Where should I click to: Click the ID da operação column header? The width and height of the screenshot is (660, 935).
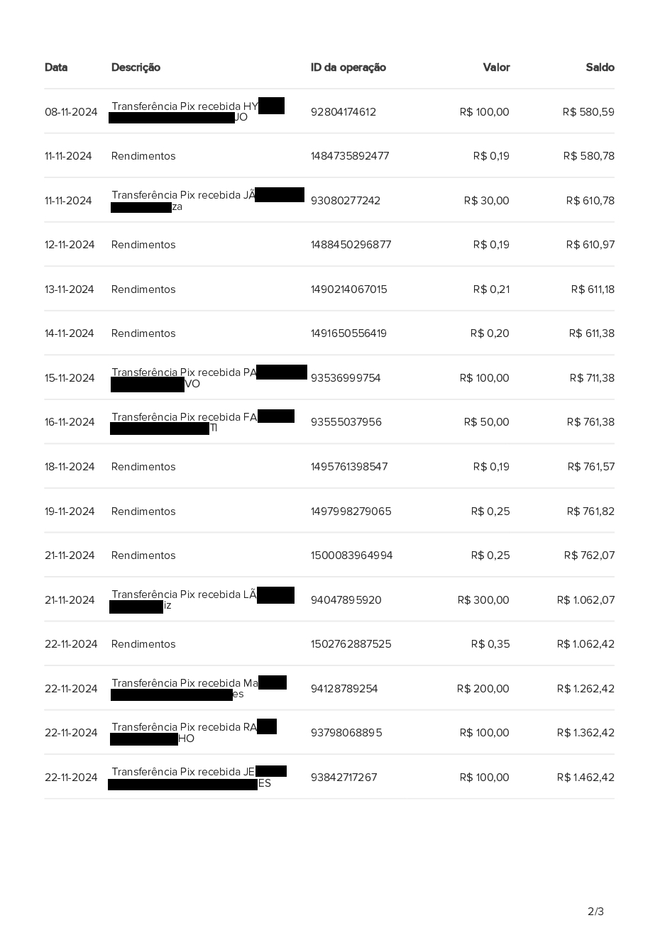pyautogui.click(x=348, y=67)
